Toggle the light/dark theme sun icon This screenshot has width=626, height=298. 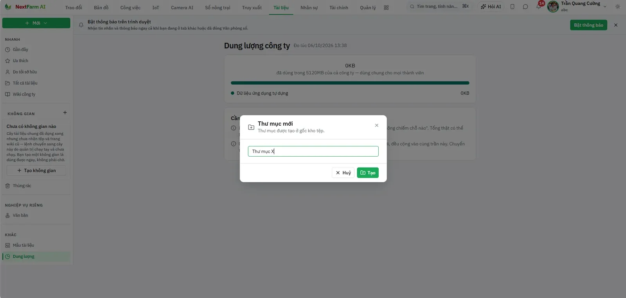[618, 7]
